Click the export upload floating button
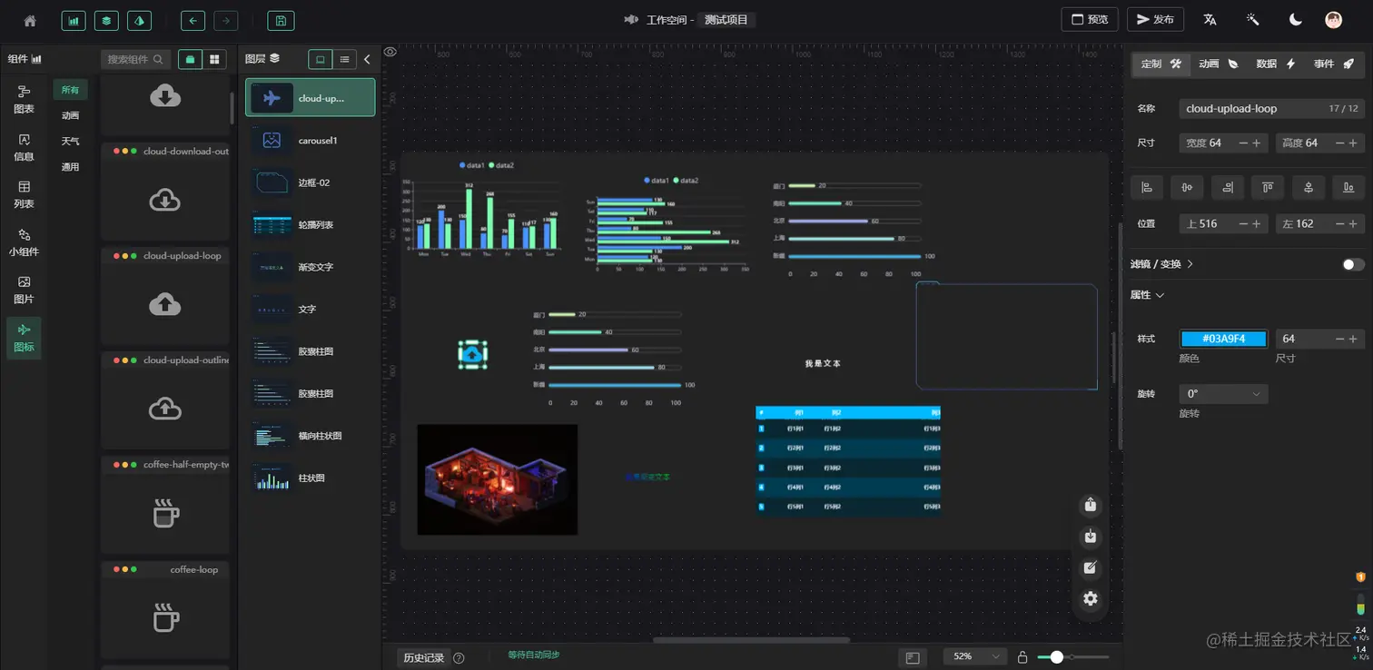 [1091, 506]
